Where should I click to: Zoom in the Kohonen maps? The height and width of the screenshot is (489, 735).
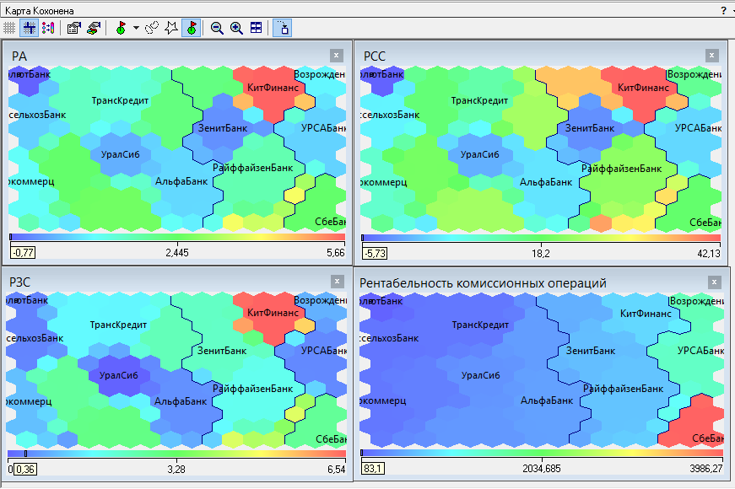pos(236,28)
